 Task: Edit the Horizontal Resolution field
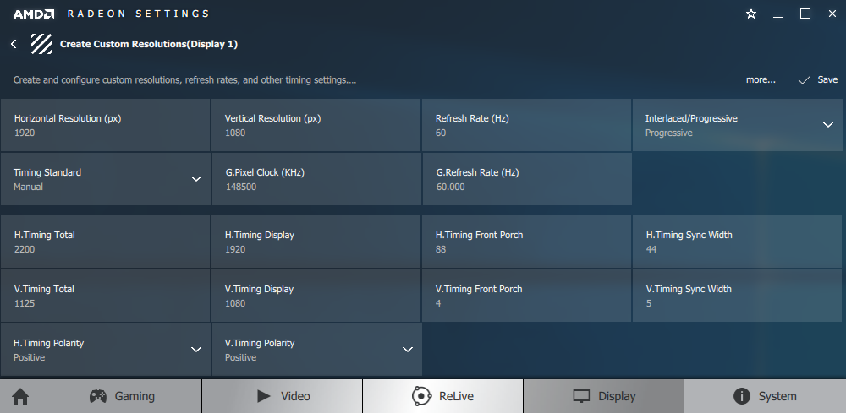[x=105, y=125]
